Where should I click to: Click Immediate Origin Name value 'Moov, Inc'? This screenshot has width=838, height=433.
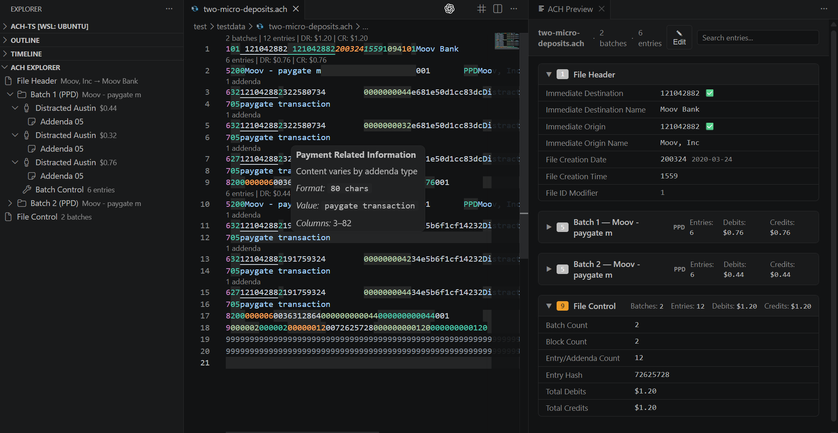pos(679,143)
